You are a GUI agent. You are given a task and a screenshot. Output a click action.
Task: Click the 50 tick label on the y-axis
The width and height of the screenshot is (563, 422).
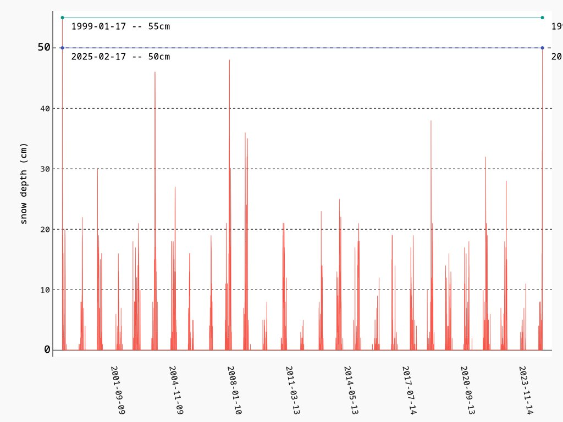point(44,48)
